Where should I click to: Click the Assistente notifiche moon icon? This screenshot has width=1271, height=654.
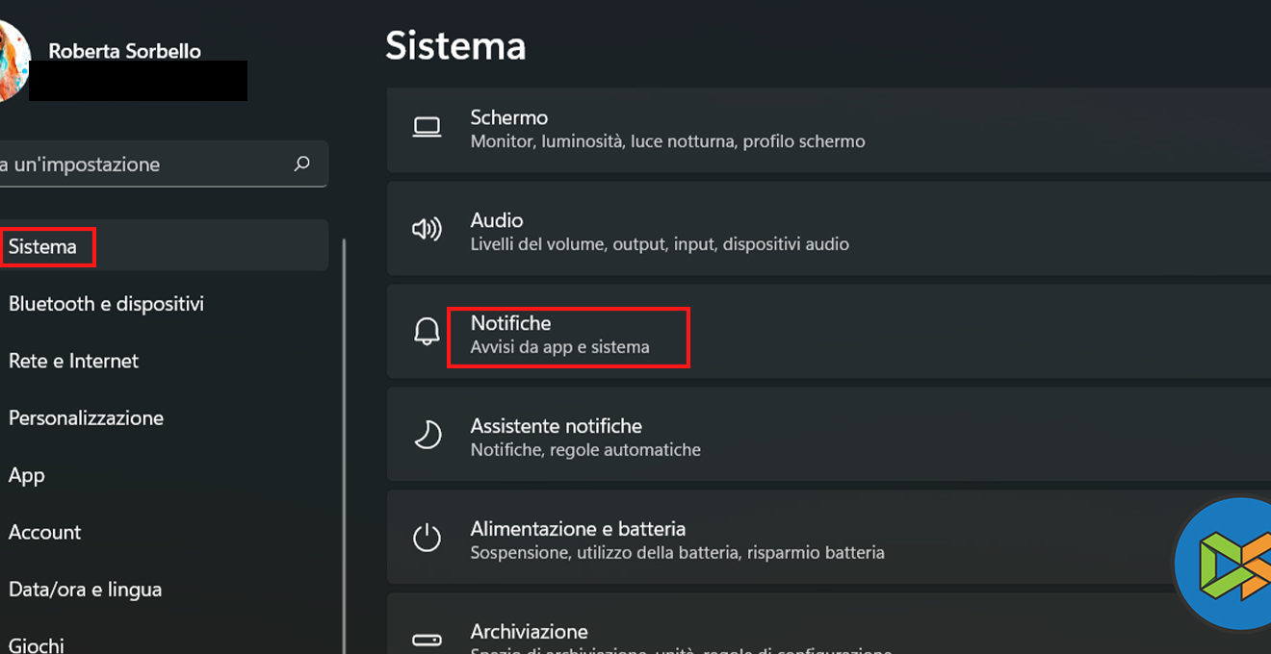tap(427, 435)
